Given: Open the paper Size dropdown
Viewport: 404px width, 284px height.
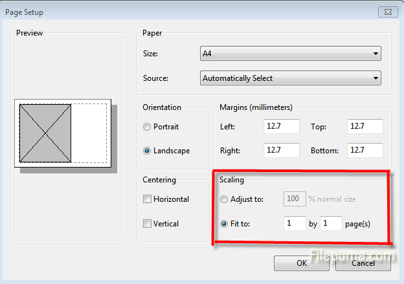Looking at the screenshot, I should [290, 54].
